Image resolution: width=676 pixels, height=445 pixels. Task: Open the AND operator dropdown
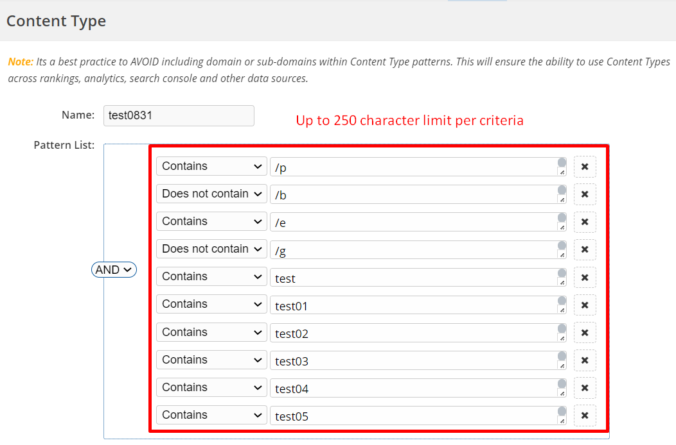[x=114, y=270]
